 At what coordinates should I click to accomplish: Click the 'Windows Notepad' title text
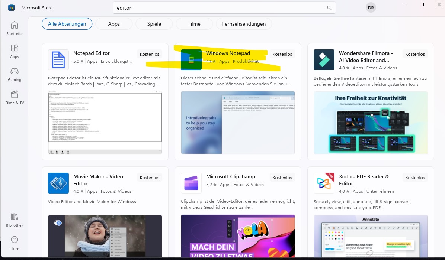(x=228, y=53)
